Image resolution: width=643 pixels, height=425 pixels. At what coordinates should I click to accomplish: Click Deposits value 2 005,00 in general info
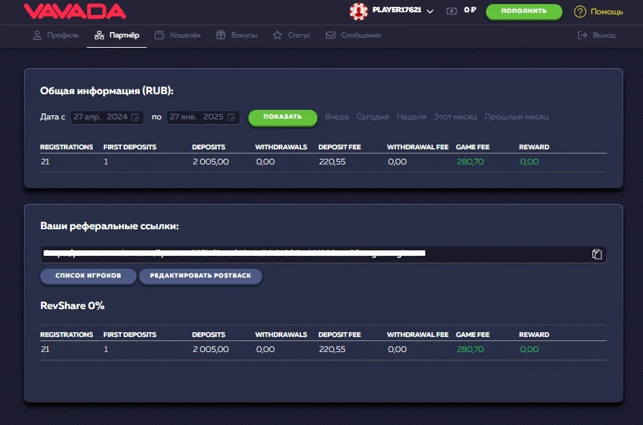211,162
